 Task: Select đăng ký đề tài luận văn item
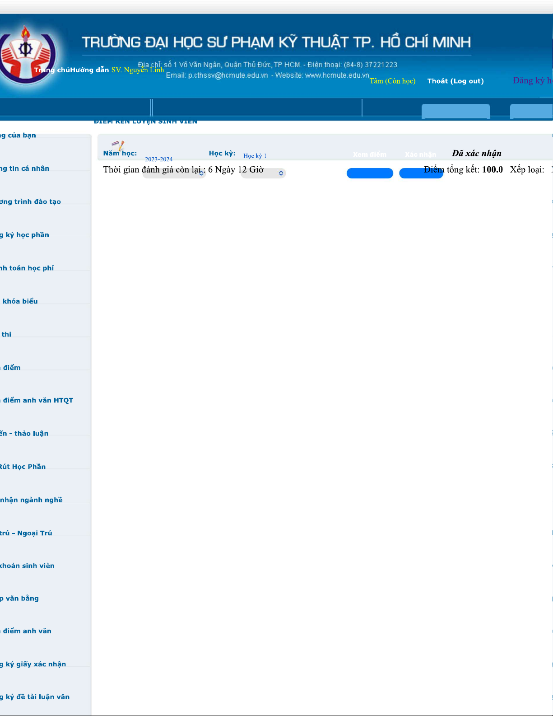(x=35, y=697)
